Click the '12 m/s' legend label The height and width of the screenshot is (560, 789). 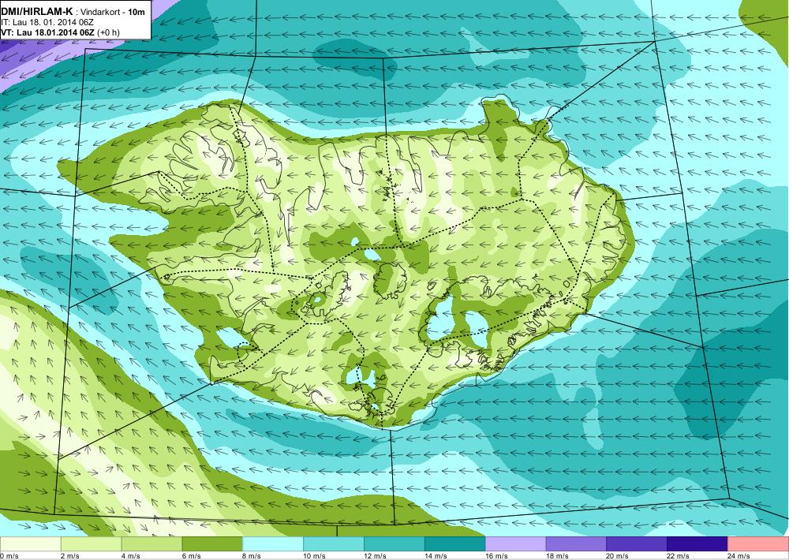[x=376, y=556]
